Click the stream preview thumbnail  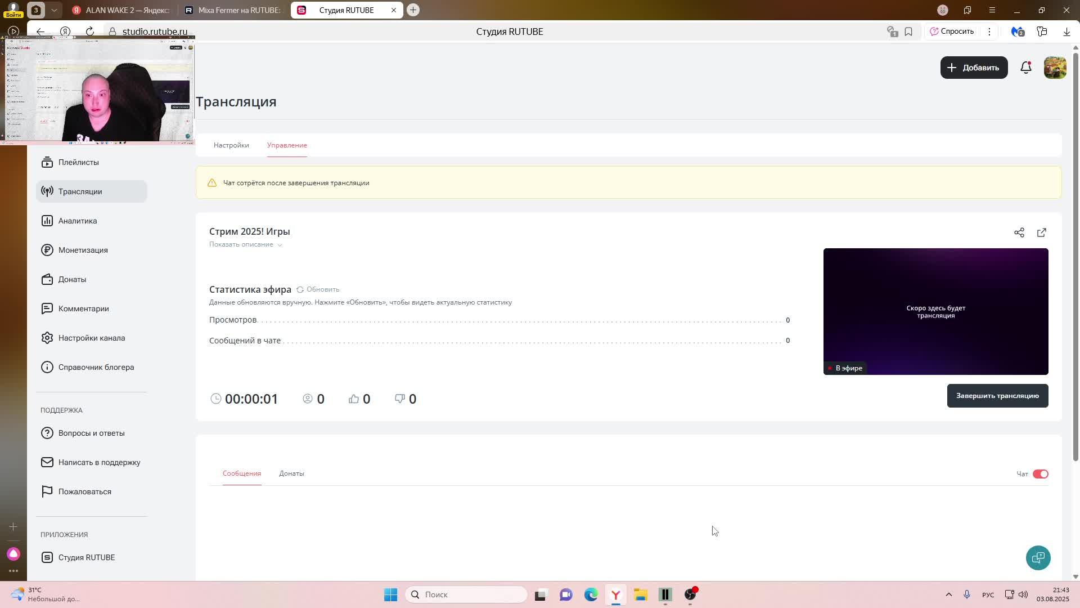935,311
